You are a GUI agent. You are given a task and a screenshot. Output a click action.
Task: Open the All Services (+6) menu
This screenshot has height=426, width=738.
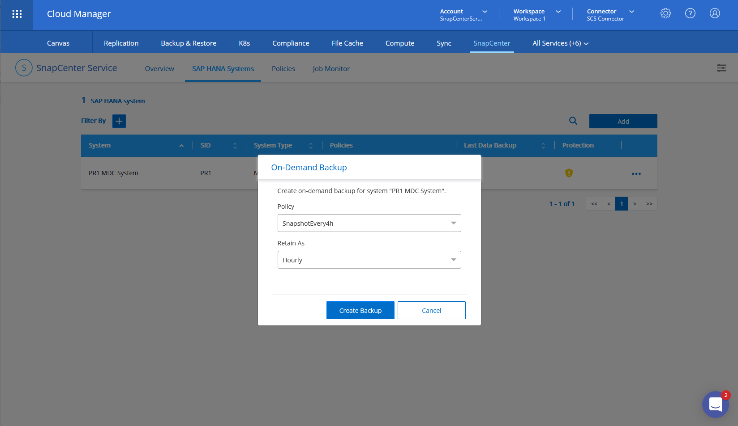[x=560, y=43]
